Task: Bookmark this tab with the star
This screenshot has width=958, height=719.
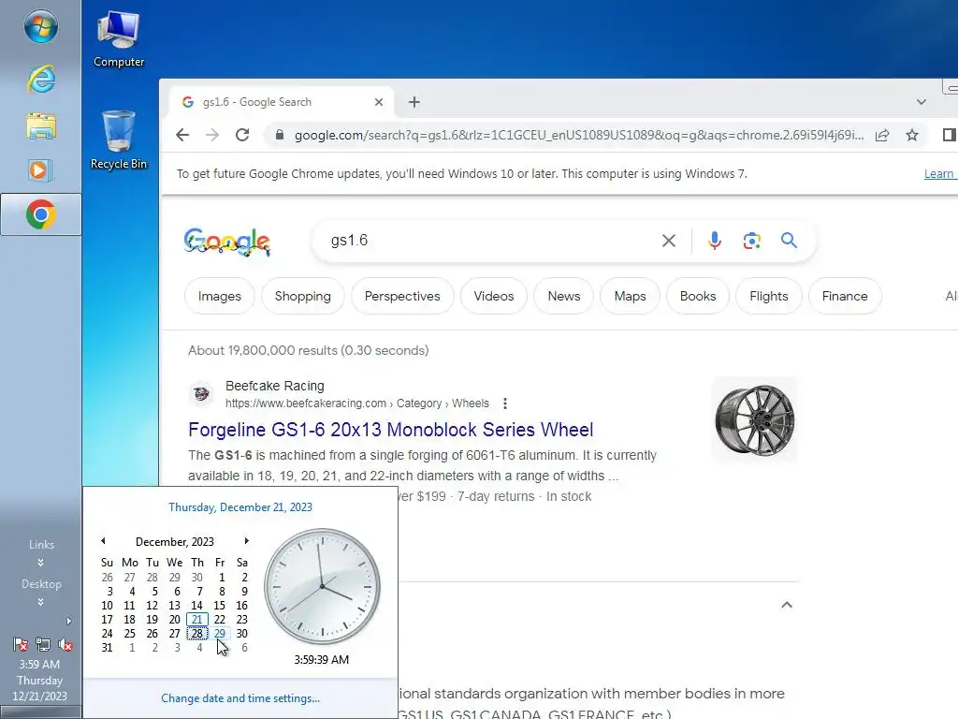Action: 912,135
